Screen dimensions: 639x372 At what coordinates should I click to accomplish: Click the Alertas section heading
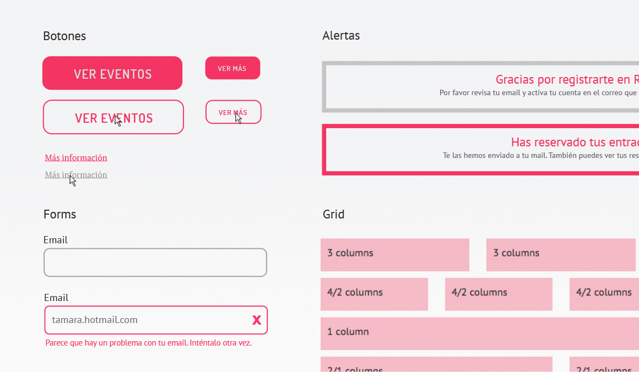(341, 36)
